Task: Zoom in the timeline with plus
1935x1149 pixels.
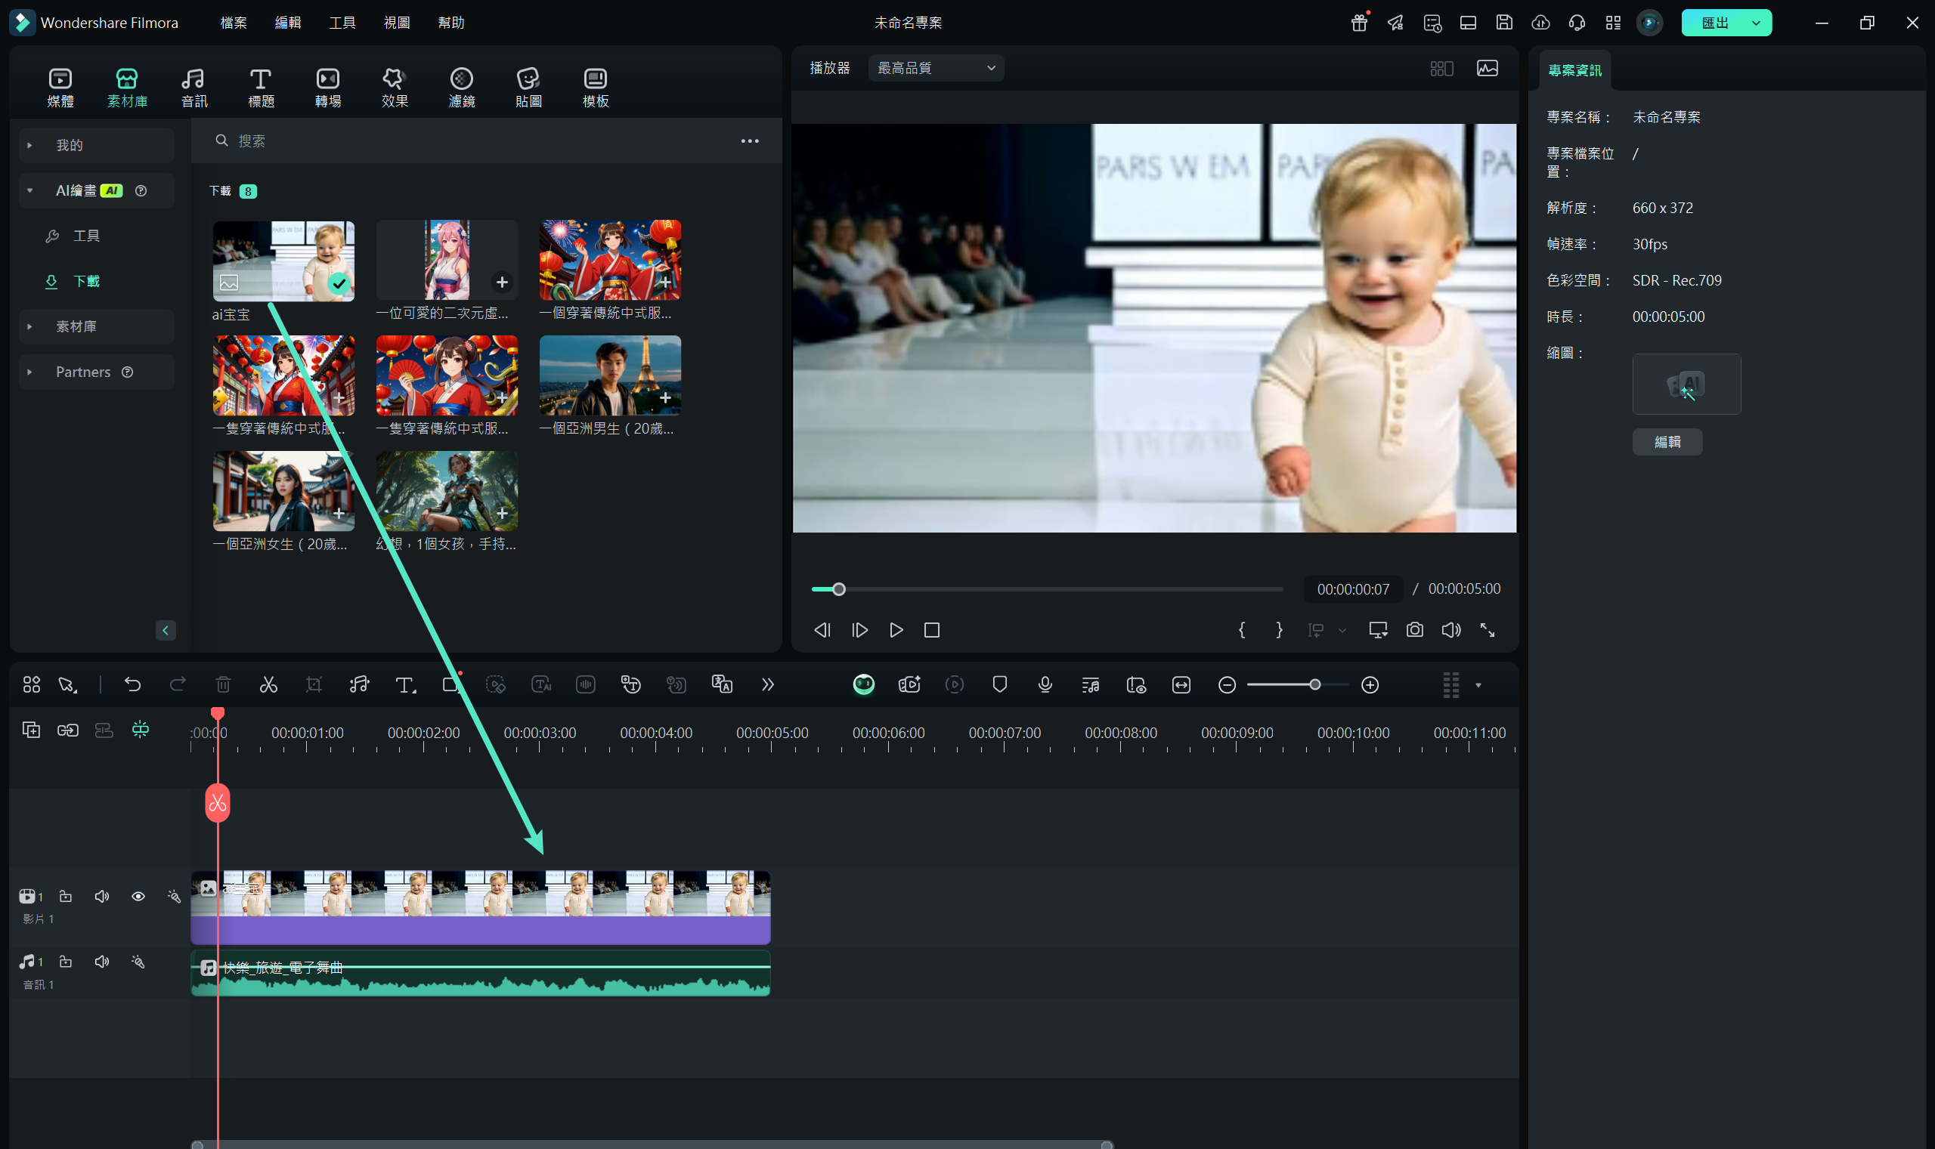Action: pos(1370,685)
